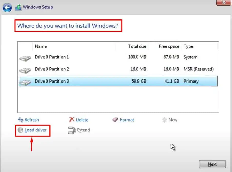This screenshot has width=232, height=172.
Task: Click the drive icon for Partition 3
Action: pyautogui.click(x=25, y=83)
